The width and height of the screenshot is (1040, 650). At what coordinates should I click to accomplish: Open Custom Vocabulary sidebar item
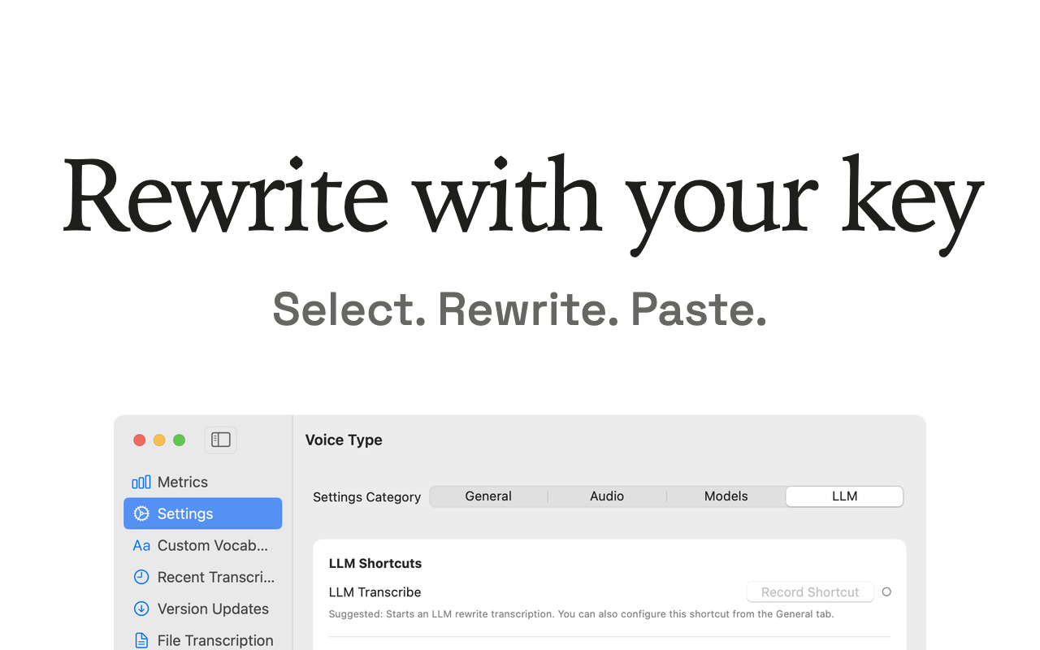pos(202,545)
